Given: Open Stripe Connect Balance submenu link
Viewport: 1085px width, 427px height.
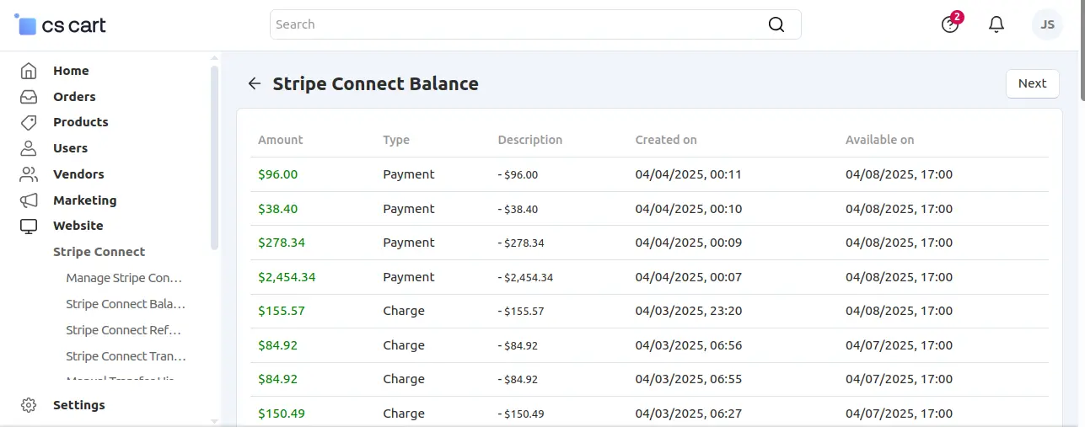Looking at the screenshot, I should point(126,304).
